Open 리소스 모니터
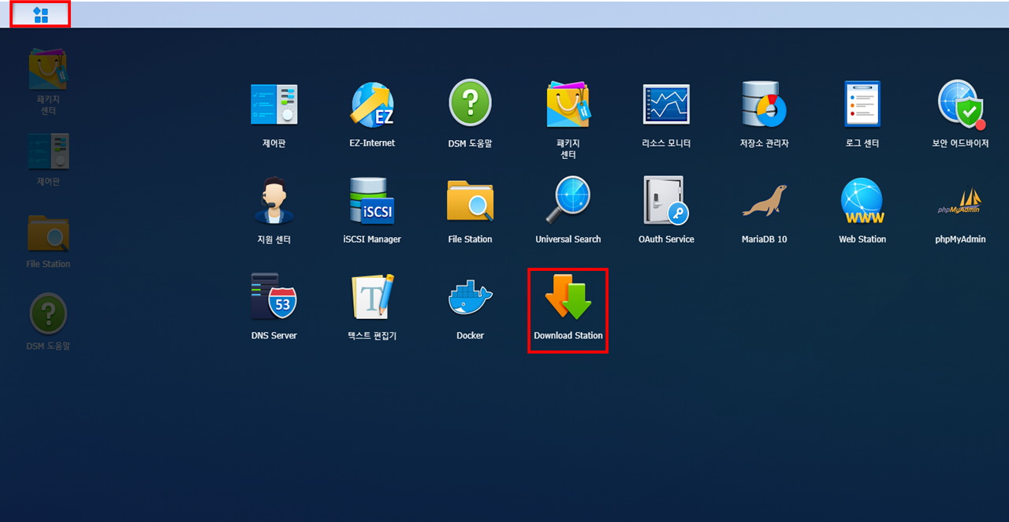The image size is (1009, 522). (x=666, y=105)
